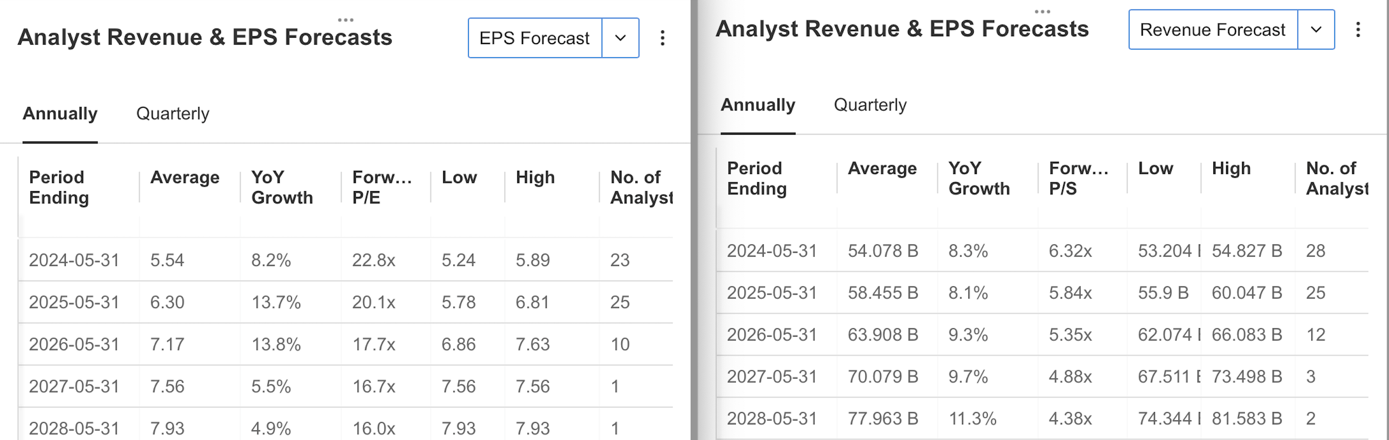This screenshot has width=1389, height=440.
Task: Click revenue average 54.078 B
Action: pyautogui.click(x=883, y=251)
